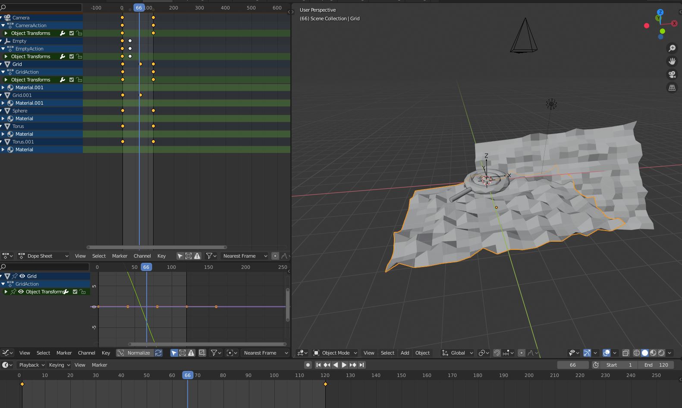Jump to the animation start frame
The image size is (682, 408).
[318, 365]
